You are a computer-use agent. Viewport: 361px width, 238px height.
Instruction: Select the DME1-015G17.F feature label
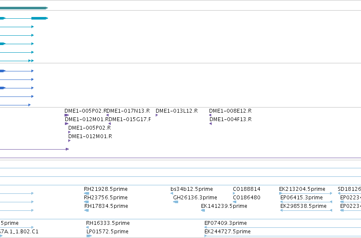[x=130, y=119]
